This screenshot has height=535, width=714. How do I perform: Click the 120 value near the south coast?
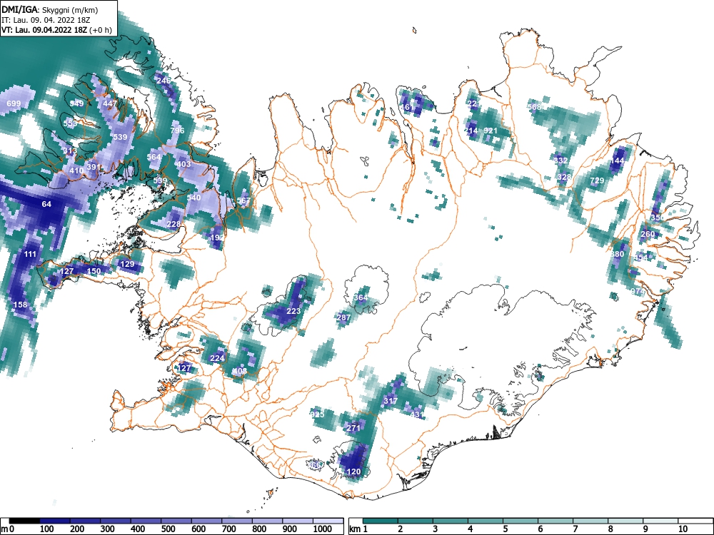354,472
